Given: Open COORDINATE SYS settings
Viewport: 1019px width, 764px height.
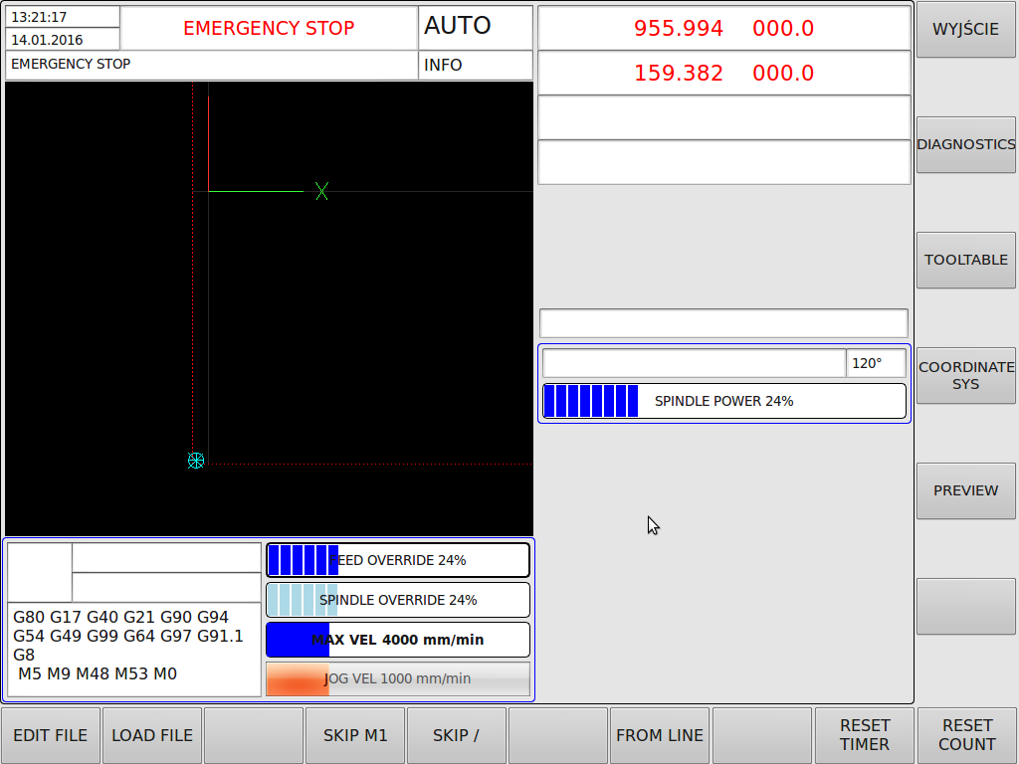Looking at the screenshot, I should (x=965, y=375).
